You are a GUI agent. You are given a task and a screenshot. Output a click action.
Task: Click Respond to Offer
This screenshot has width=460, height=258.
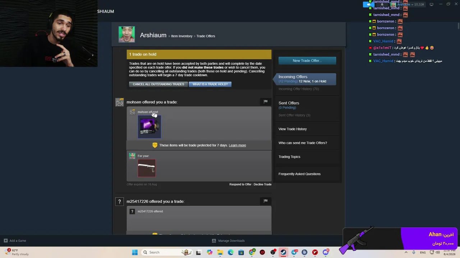tap(240, 184)
